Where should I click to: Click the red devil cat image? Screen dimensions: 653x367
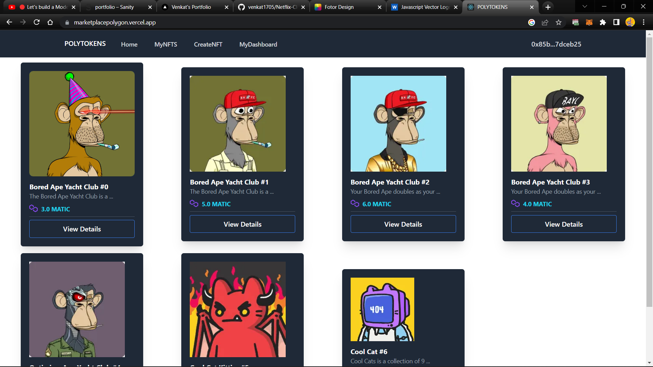(238, 309)
